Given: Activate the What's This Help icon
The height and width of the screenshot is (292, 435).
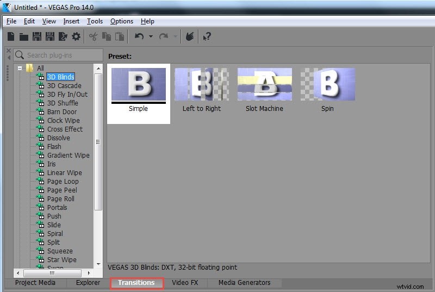Looking at the screenshot, I should click(x=207, y=36).
